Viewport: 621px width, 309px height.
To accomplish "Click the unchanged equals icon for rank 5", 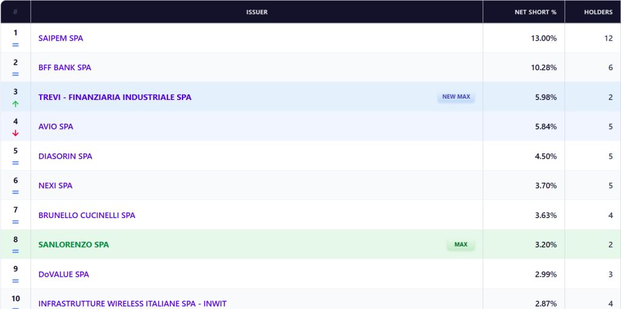I will point(15,162).
